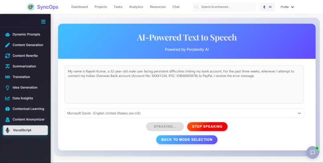This screenshot has width=323, height=163.
Task: Open Content Anonymizer label in sidebar
Action: click(x=28, y=120)
